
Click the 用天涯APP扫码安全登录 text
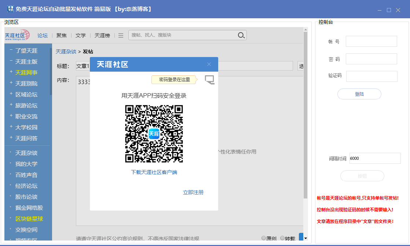point(154,96)
